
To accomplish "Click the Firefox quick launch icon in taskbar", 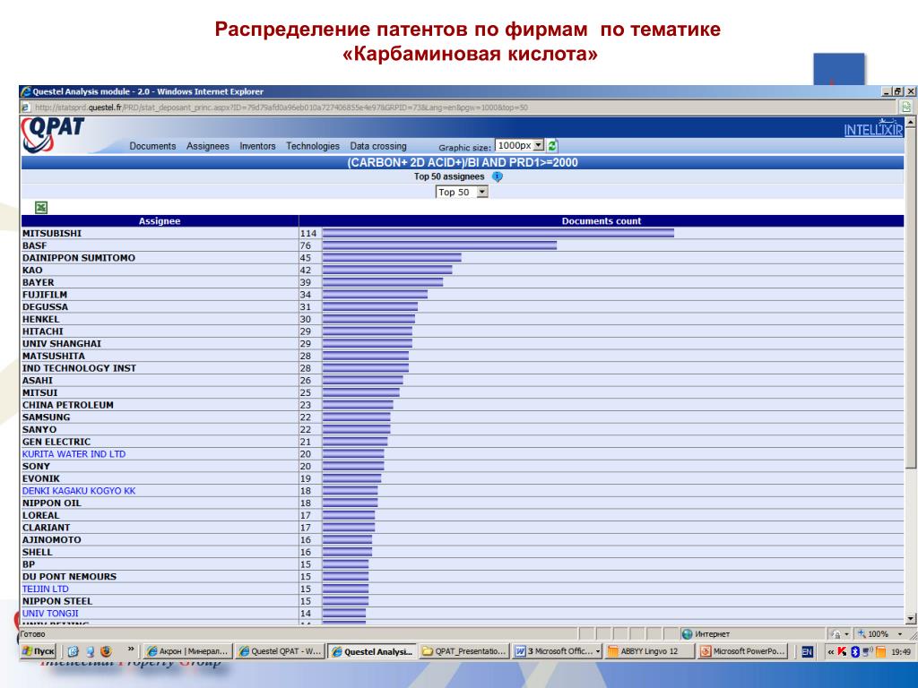I will pos(106,651).
